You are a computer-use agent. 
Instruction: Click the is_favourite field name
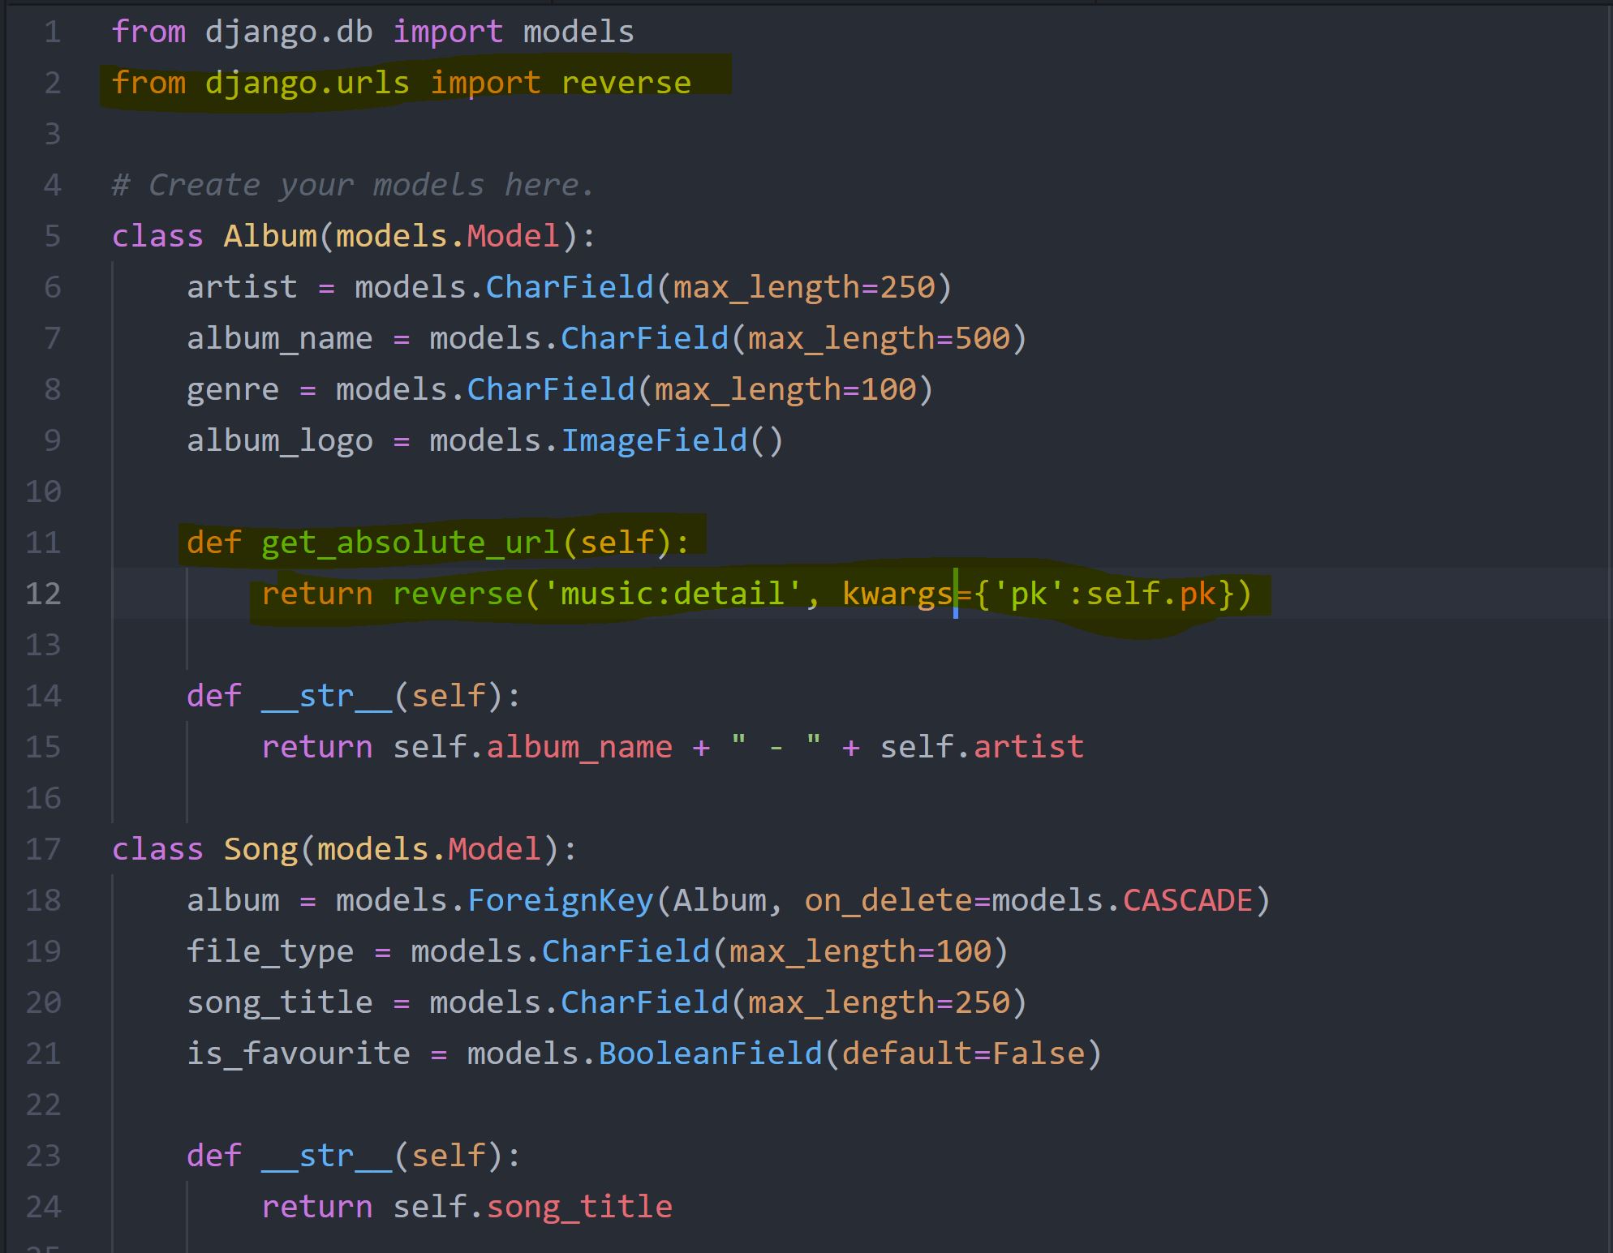coord(298,1053)
